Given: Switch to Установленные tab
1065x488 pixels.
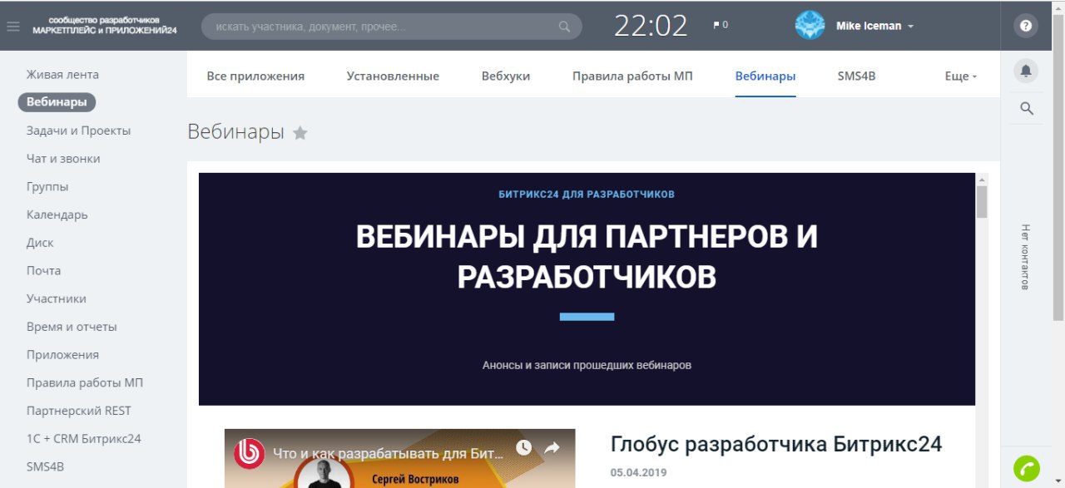Looking at the screenshot, I should 393,76.
